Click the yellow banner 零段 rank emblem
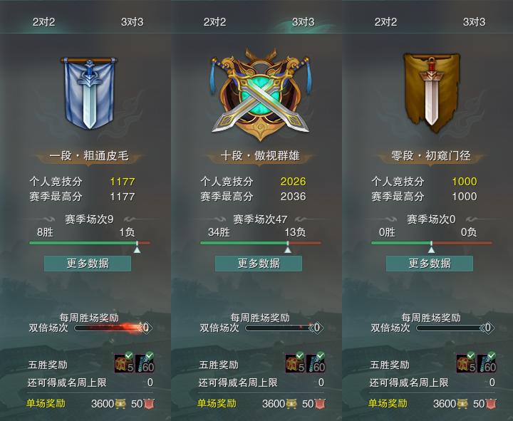Viewport: 513px width, 421px height. point(431,93)
